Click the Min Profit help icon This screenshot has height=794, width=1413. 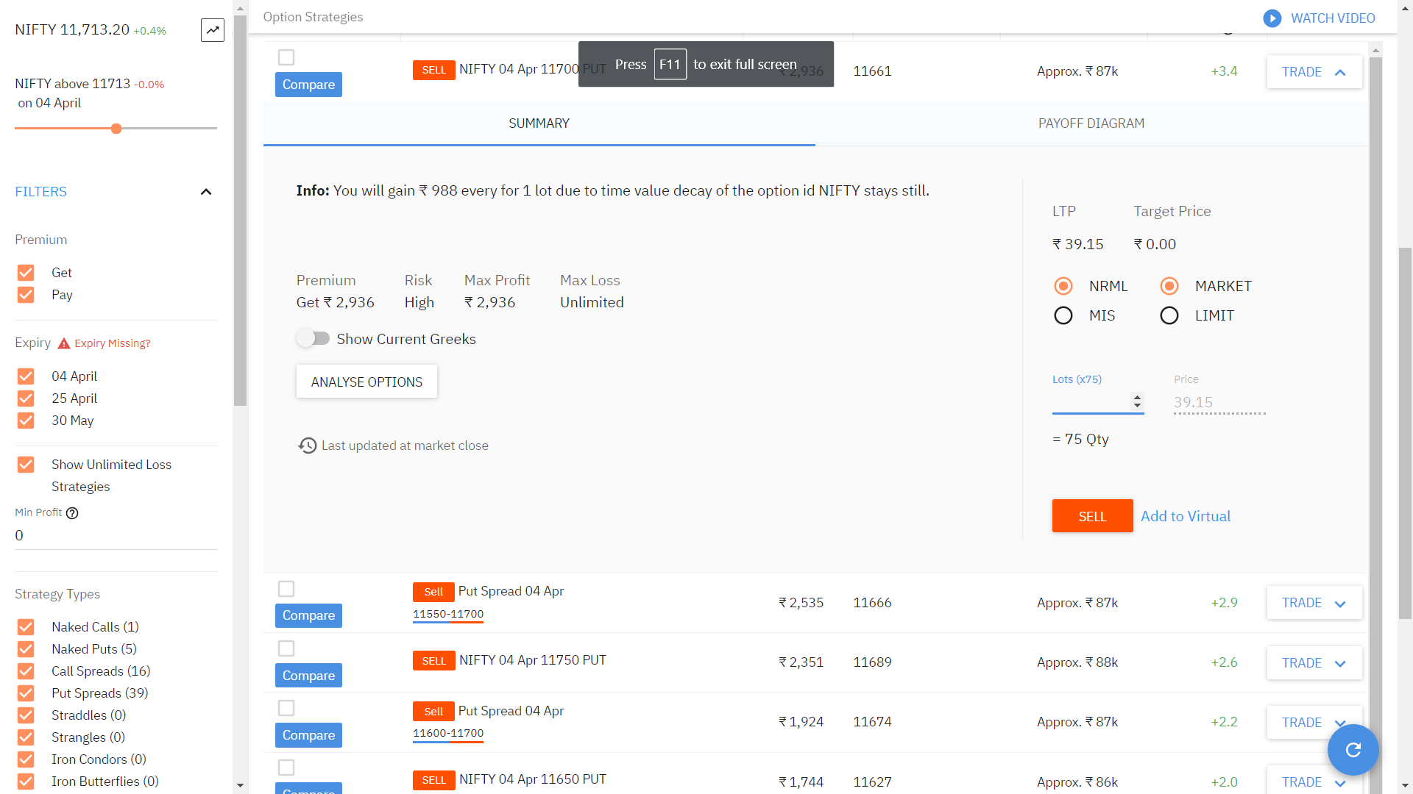coord(72,513)
